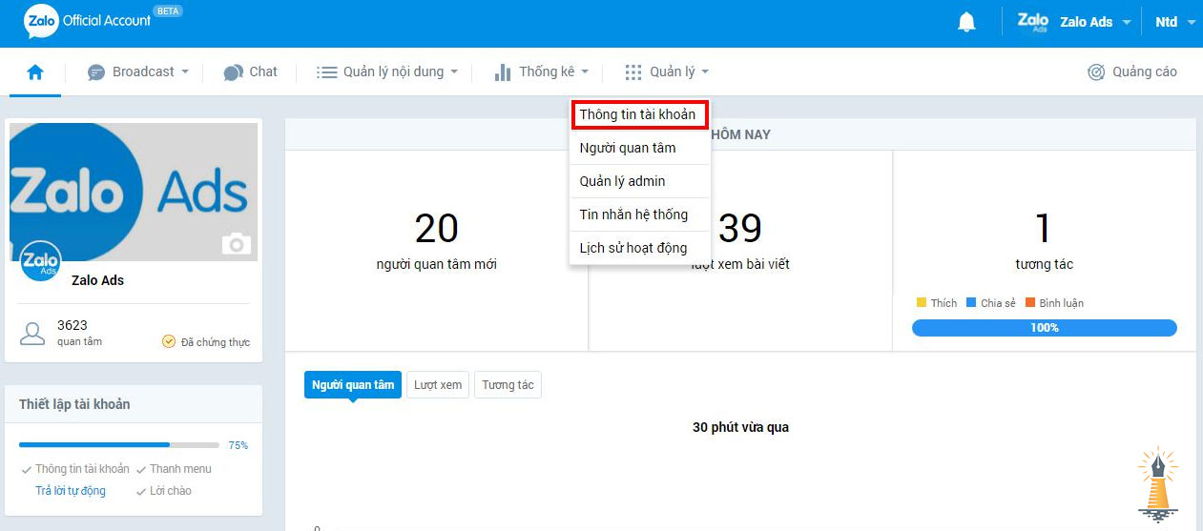This screenshot has width=1203, height=531.
Task: Expand the Quản lý nội dung dropdown
Action: point(387,72)
